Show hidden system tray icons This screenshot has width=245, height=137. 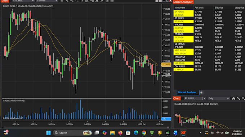point(201,133)
